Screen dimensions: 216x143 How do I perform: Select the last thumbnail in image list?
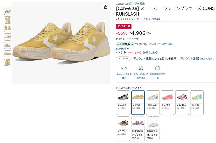(8, 62)
